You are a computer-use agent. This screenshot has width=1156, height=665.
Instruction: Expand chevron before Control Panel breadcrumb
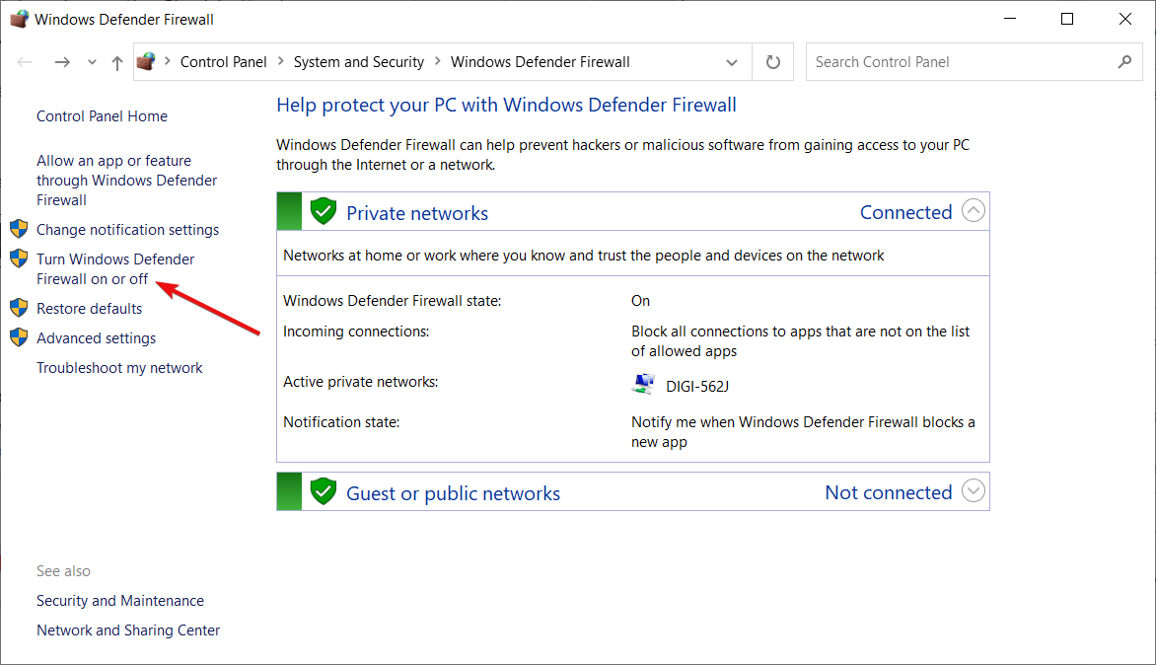(168, 61)
